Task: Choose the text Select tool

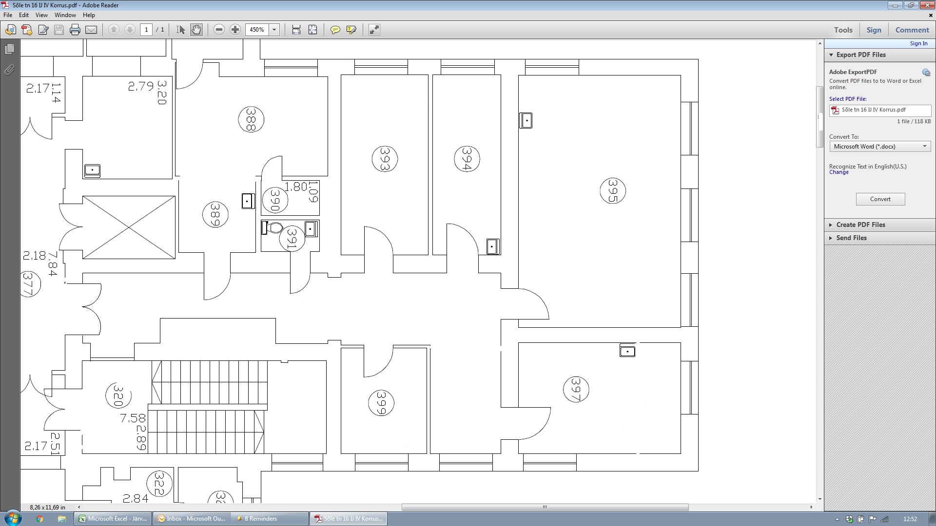Action: (x=180, y=30)
